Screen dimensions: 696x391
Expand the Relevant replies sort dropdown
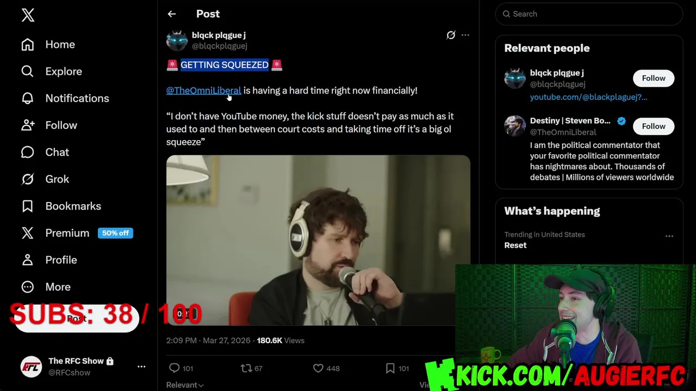[x=185, y=385]
